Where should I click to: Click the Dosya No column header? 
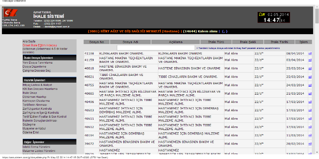(x=96, y=42)
